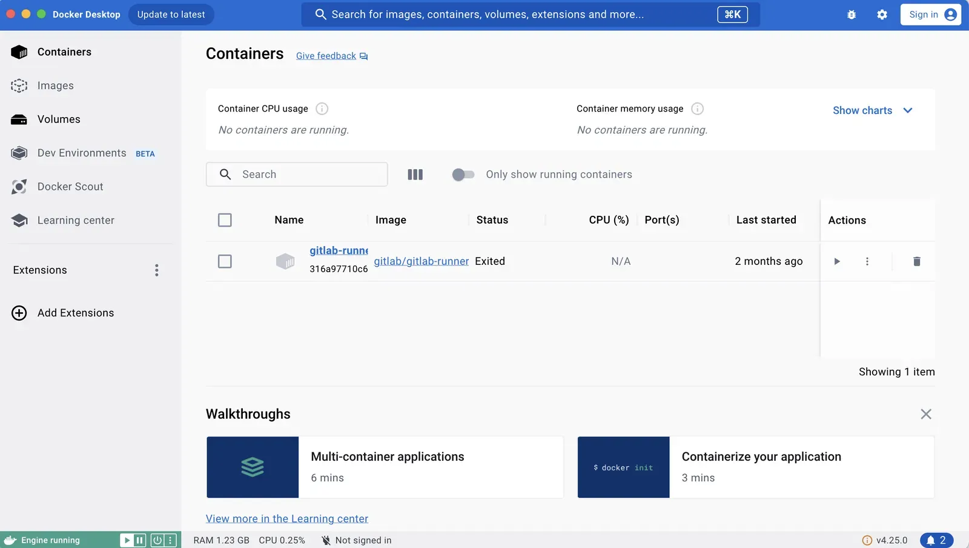Open Docker Desktop settings gear

(x=882, y=14)
